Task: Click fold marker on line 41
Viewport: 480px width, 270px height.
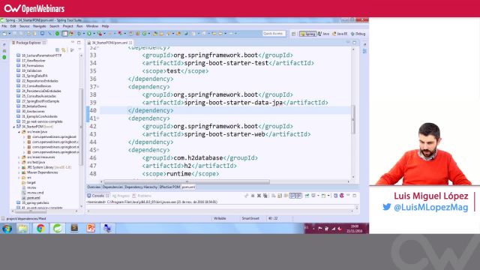Action: click(98, 118)
